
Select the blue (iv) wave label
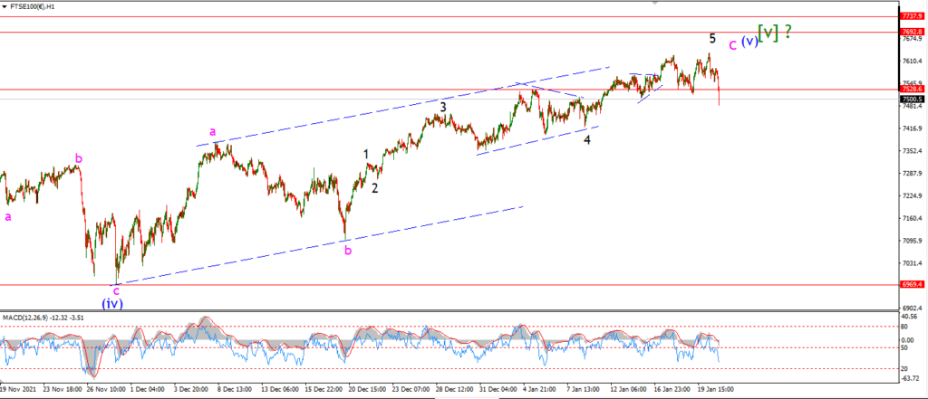(x=111, y=304)
